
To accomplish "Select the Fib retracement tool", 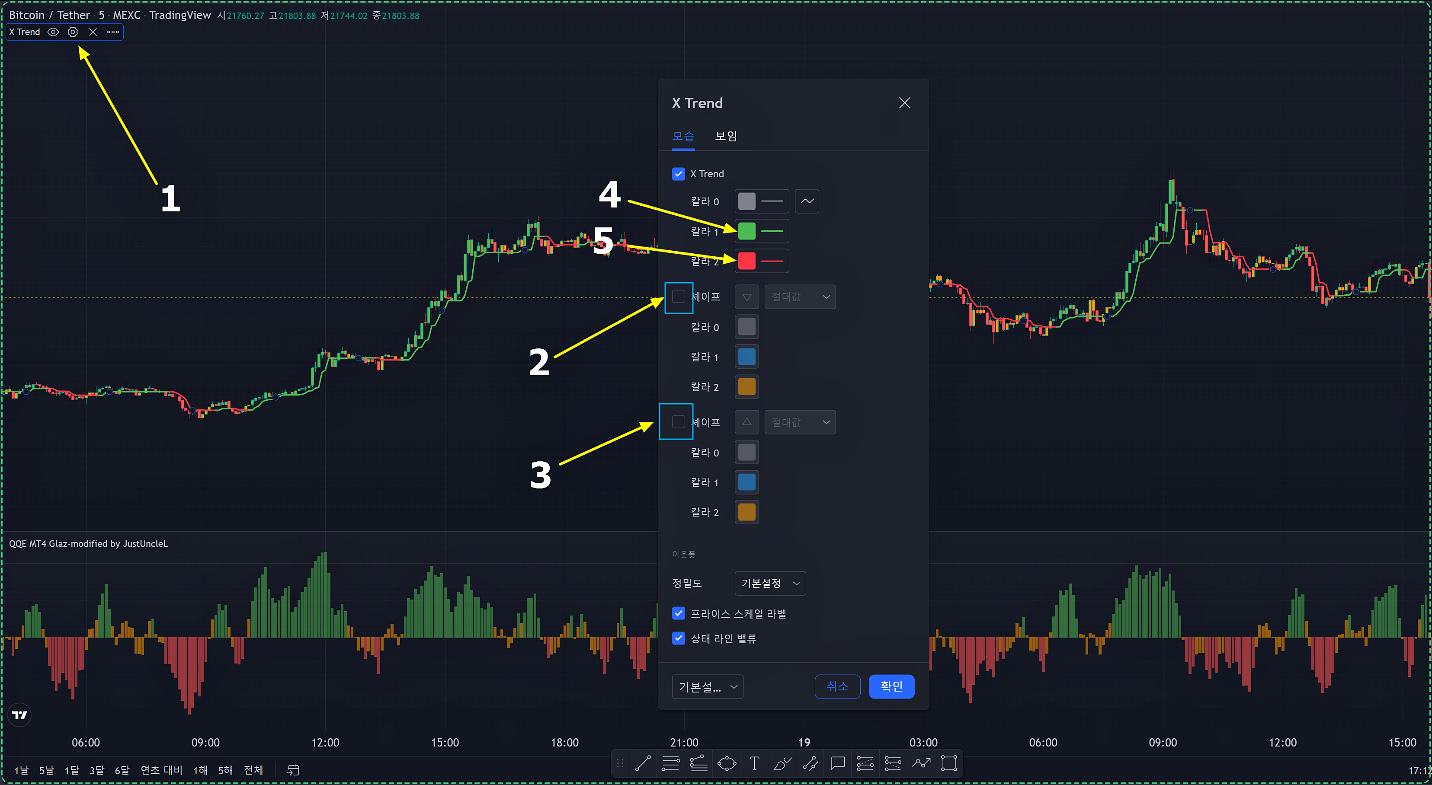I will click(x=670, y=763).
